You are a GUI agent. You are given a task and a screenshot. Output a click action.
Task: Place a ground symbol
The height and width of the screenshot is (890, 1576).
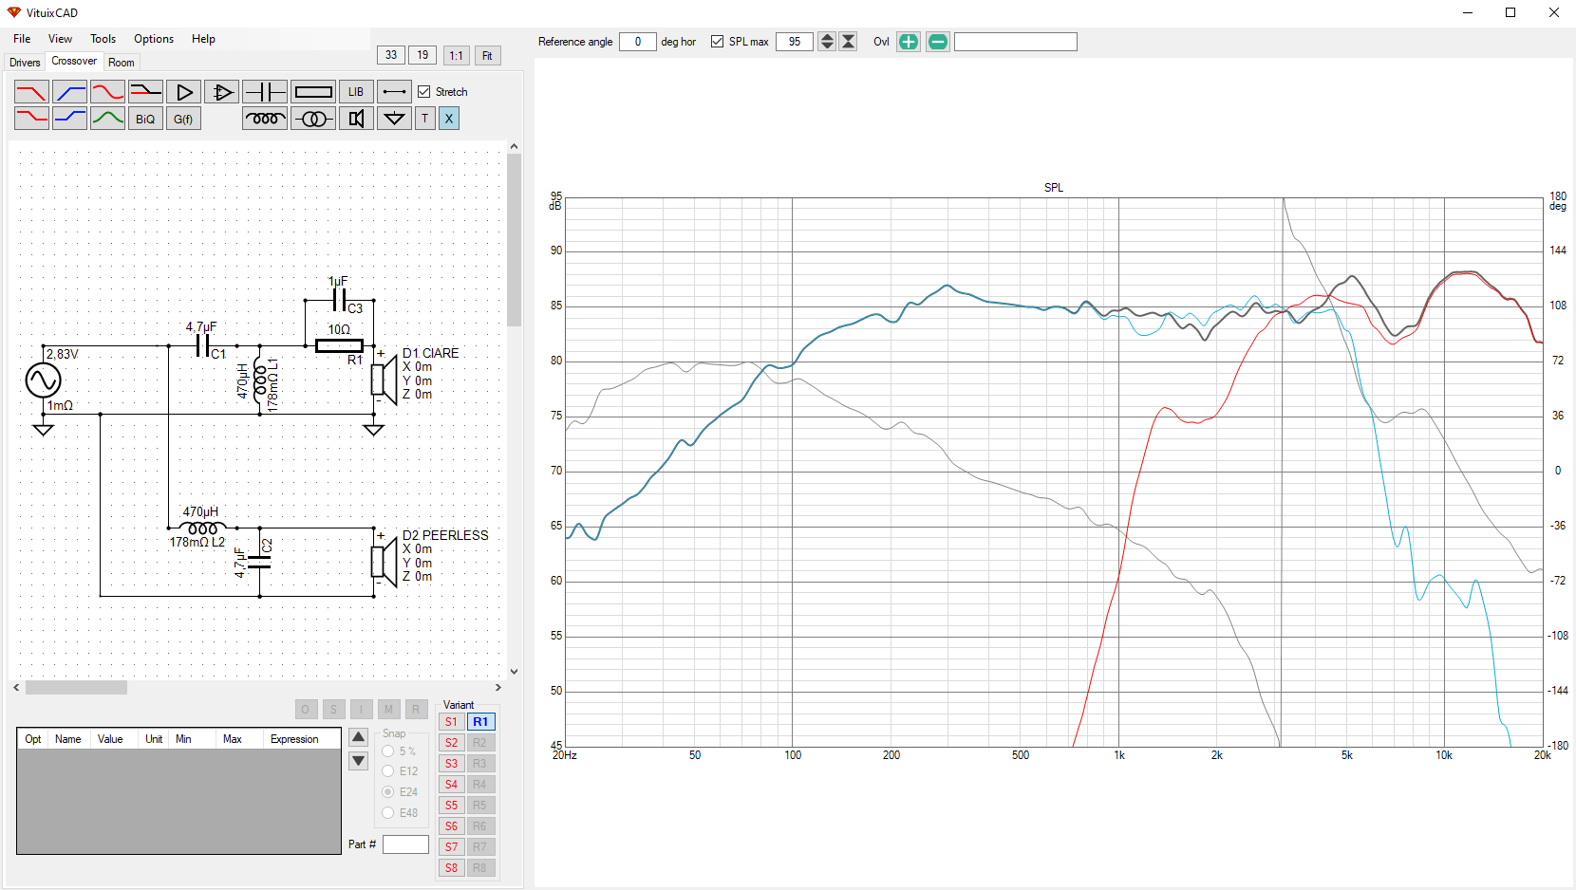(x=394, y=119)
